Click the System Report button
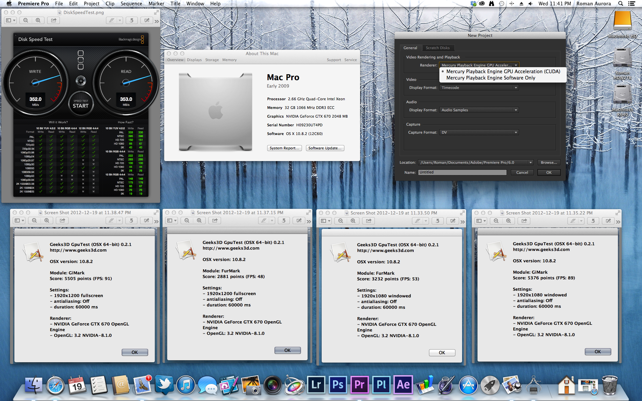Viewport: 642px width, 401px height. (284, 148)
